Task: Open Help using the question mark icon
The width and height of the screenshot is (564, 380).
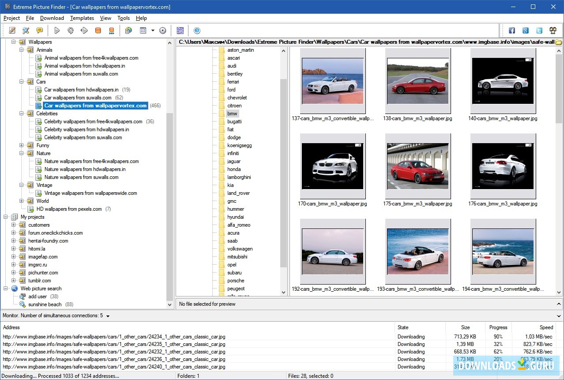Action: point(197,30)
